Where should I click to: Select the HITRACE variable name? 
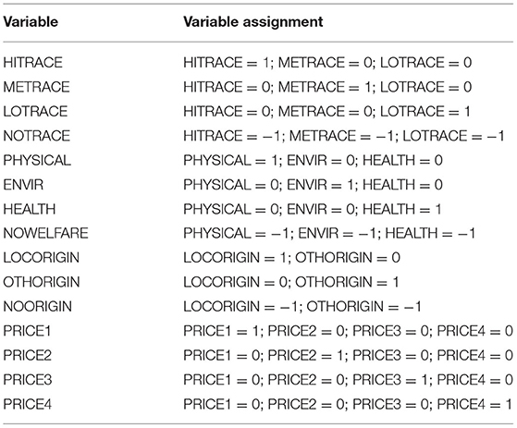pos(33,63)
